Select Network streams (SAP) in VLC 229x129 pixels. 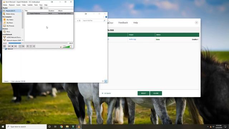click(x=12, y=40)
